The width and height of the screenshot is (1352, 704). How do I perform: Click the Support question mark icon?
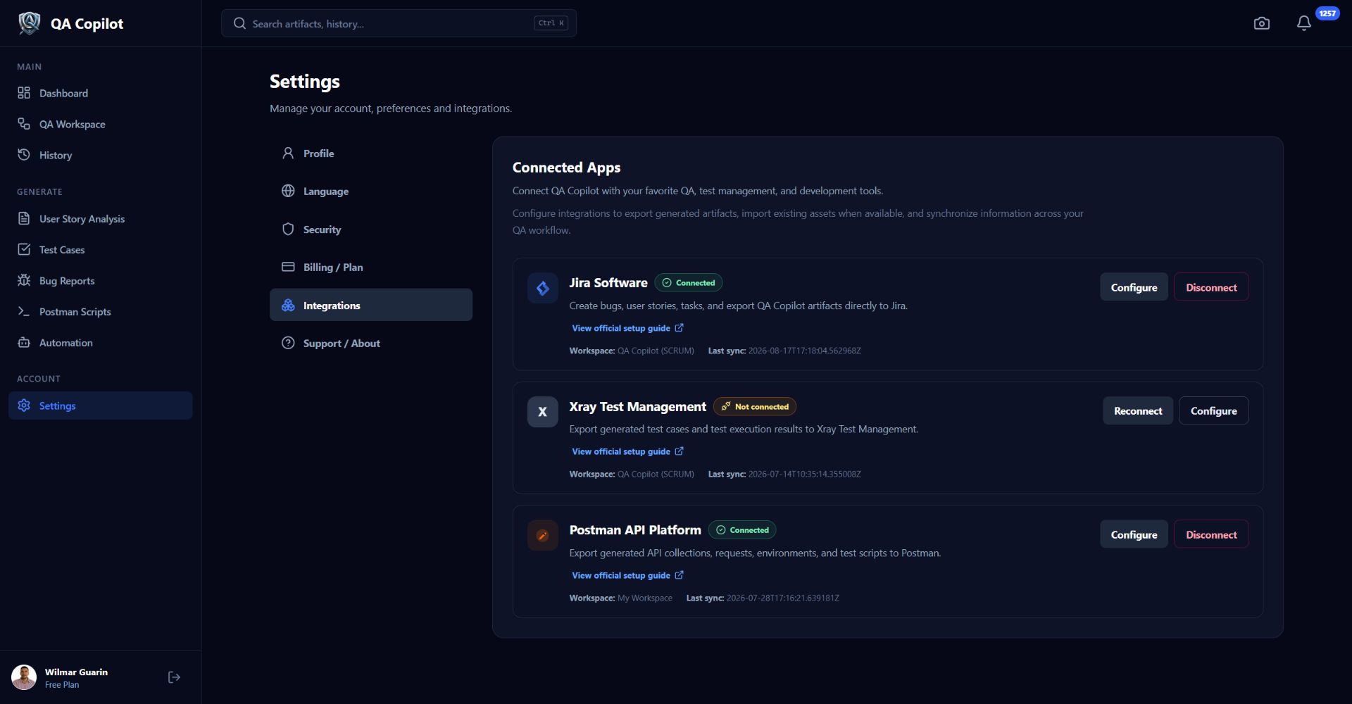click(x=288, y=343)
